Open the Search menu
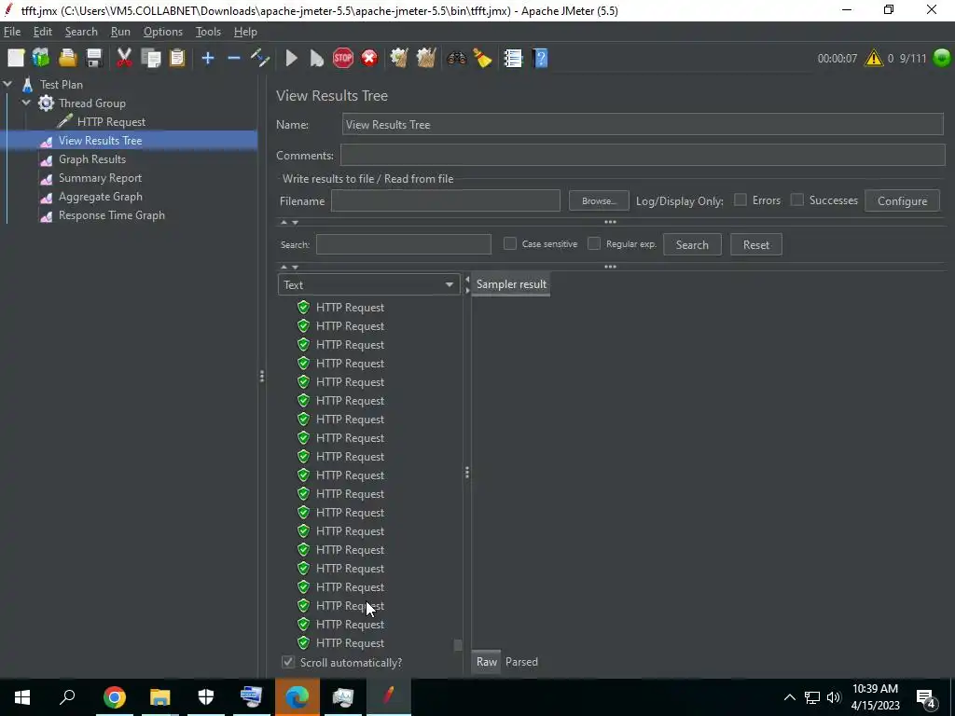 pos(81,32)
